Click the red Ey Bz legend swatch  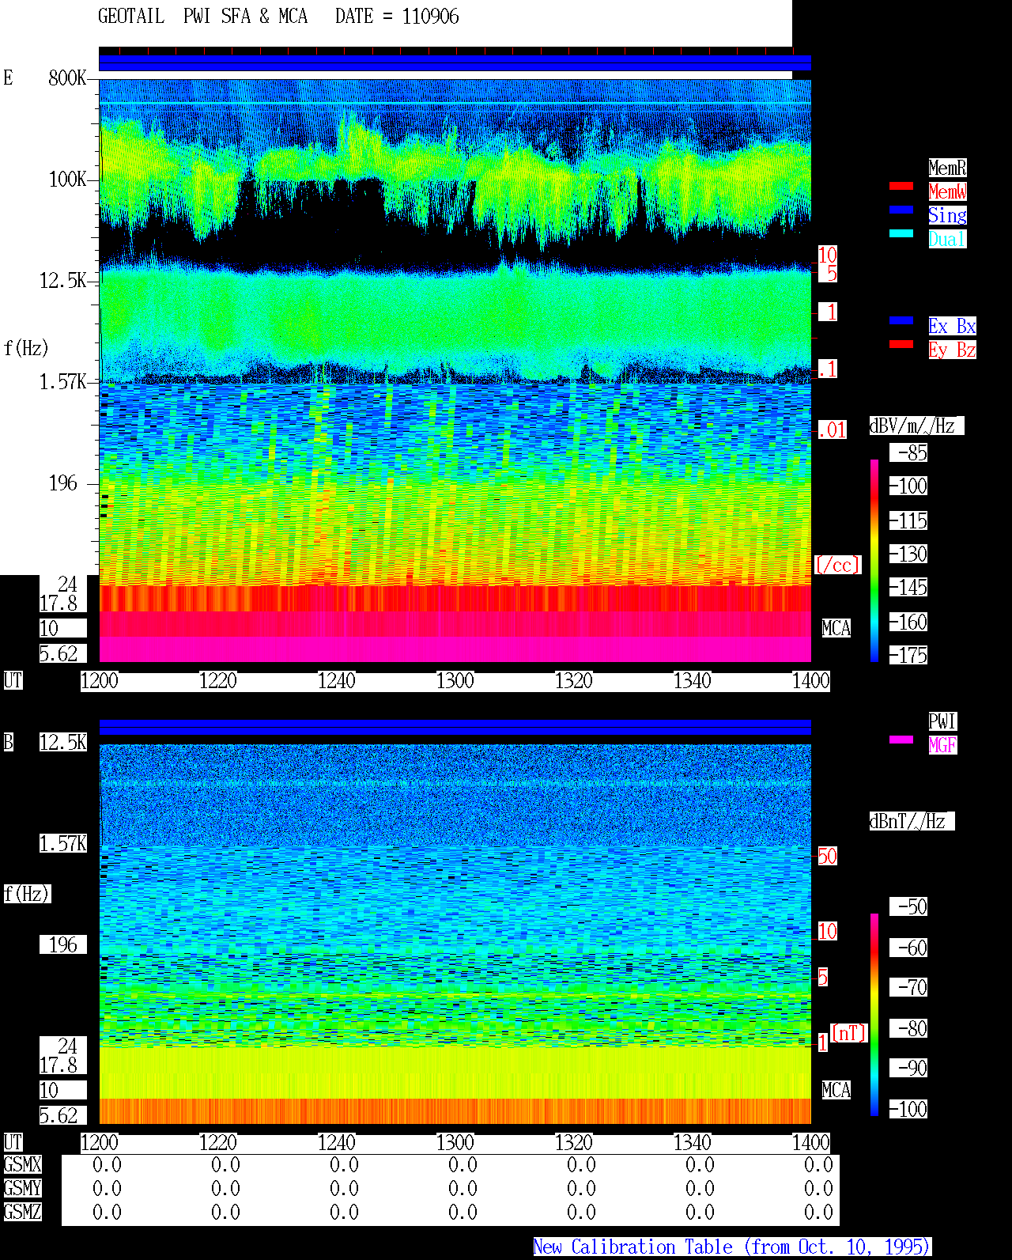[x=901, y=345]
